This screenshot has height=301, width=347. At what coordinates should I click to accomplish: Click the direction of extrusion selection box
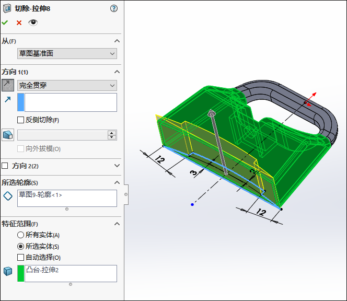(x=71, y=102)
